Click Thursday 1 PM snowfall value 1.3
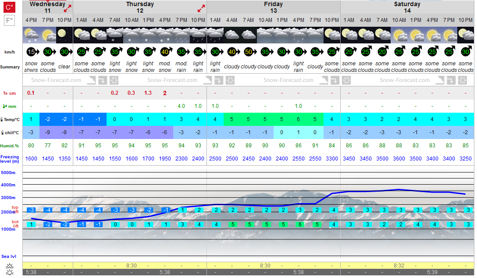 pos(148,93)
